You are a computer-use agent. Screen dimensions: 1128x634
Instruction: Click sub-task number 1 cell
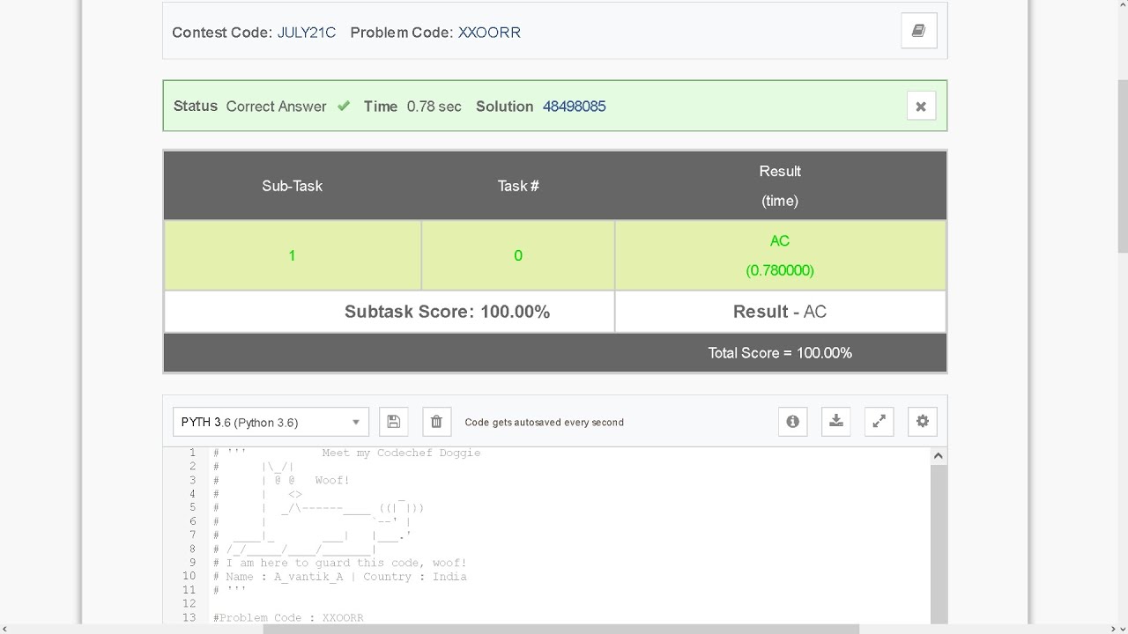(x=292, y=255)
